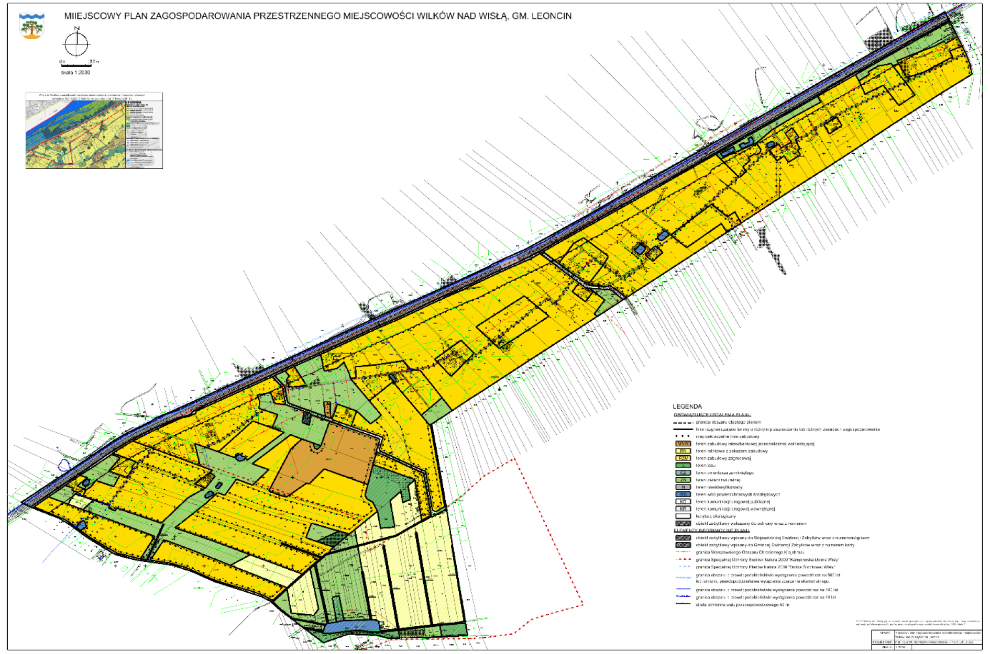Click the yellow RZM legend swatch
The height and width of the screenshot is (654, 990).
[683, 458]
